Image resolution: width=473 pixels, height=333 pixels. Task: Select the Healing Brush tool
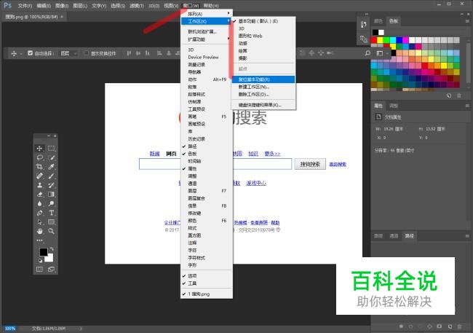39,176
